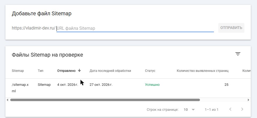Focus the URL файла Sitemap input field
This screenshot has width=257, height=118.
click(135, 28)
